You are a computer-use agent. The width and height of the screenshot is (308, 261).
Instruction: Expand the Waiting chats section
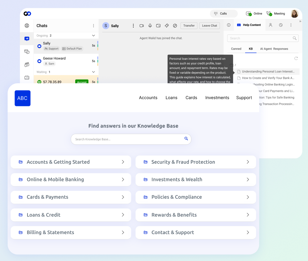click(x=93, y=72)
